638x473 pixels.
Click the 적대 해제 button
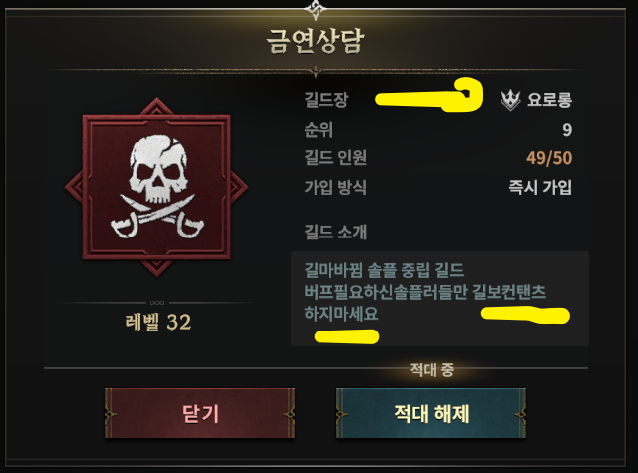click(431, 414)
